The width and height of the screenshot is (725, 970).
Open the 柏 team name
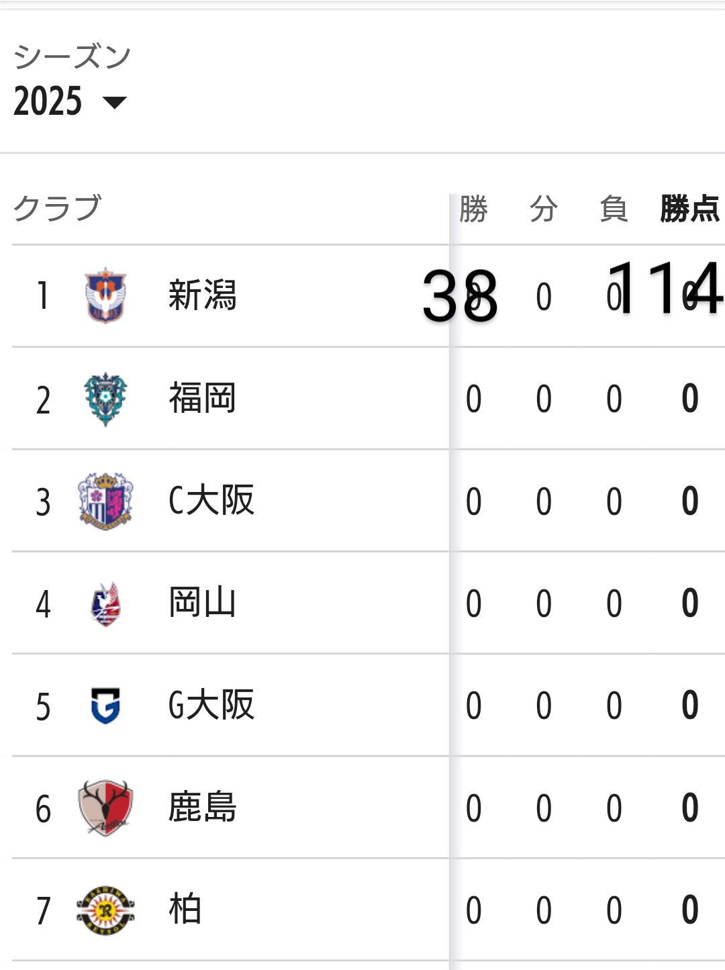[185, 910]
